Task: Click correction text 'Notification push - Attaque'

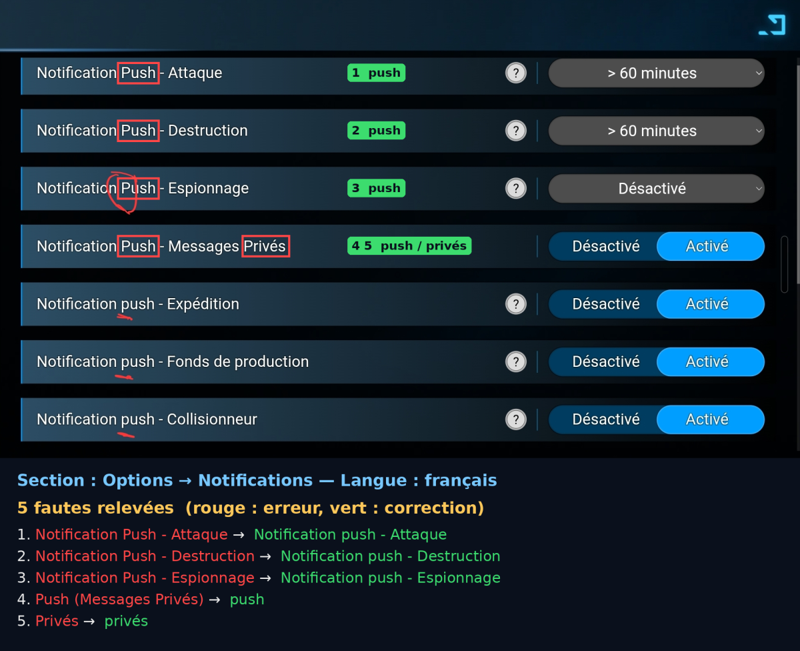Action: click(x=350, y=534)
